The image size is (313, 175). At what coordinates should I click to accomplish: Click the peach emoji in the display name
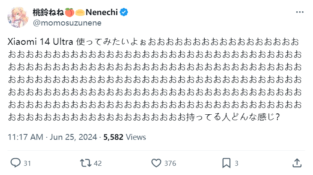(70, 13)
